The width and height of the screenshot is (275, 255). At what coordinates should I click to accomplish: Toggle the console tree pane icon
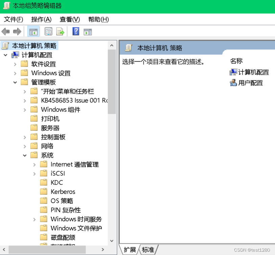coord(33,31)
